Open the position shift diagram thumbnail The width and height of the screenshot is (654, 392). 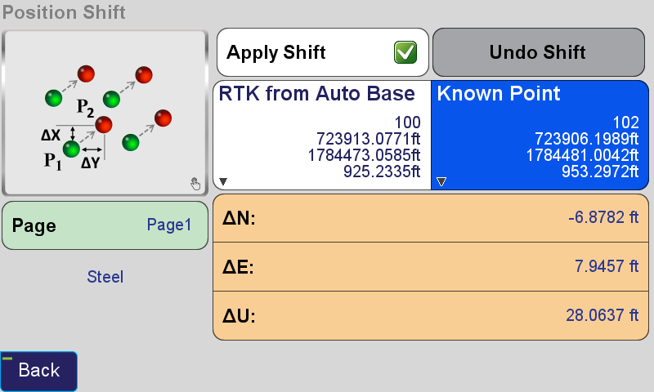[x=105, y=113]
